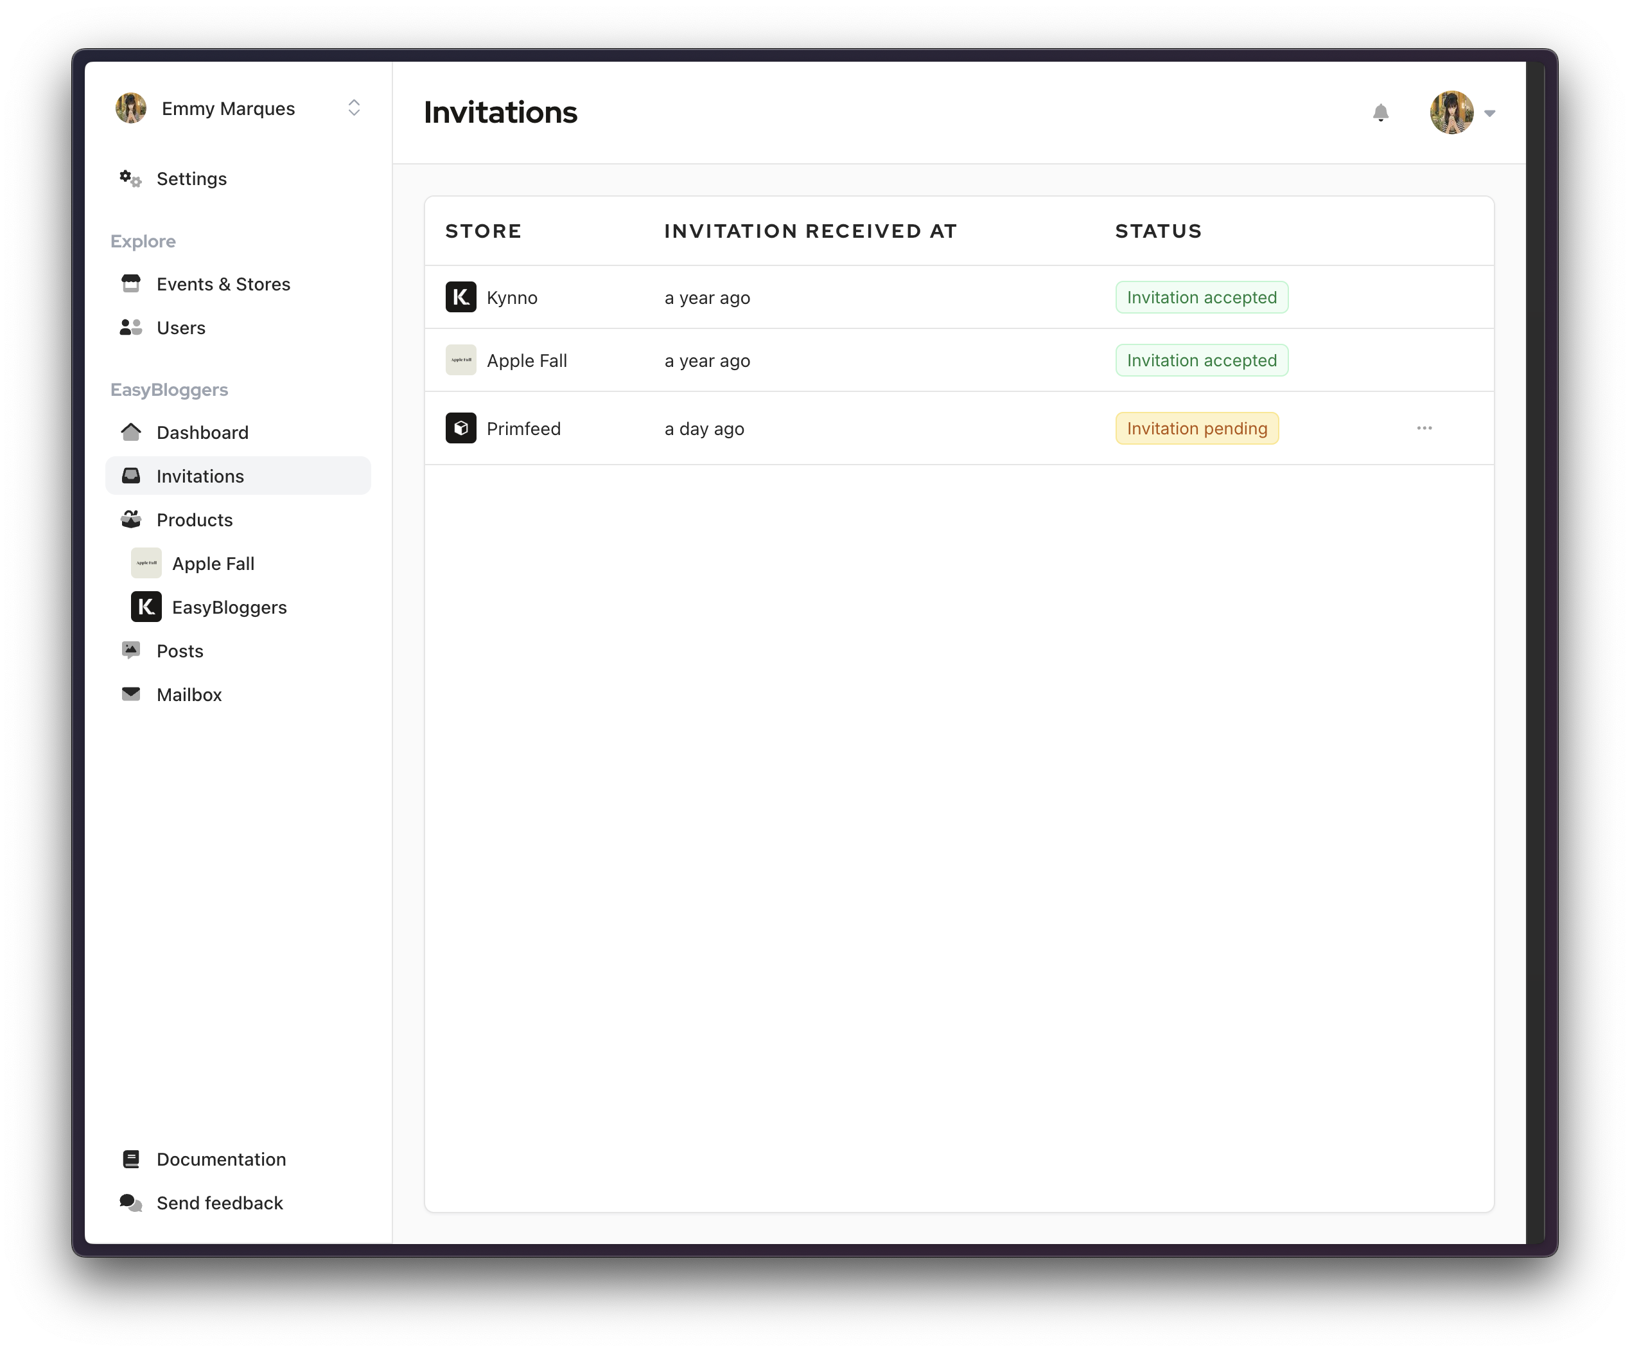Click the Products box icon
Viewport: 1630px width, 1352px height.
click(x=130, y=519)
